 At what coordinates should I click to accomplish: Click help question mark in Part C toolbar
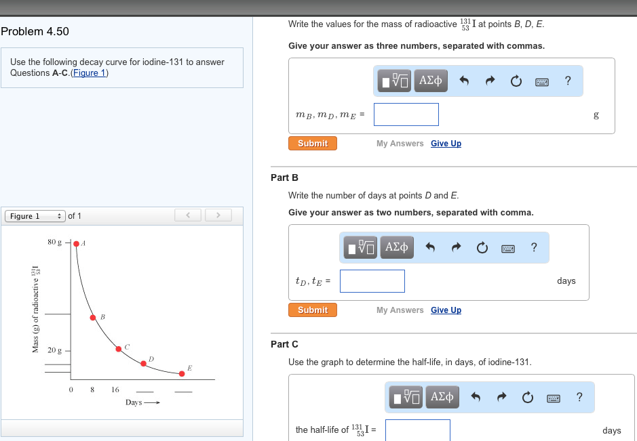tap(579, 397)
